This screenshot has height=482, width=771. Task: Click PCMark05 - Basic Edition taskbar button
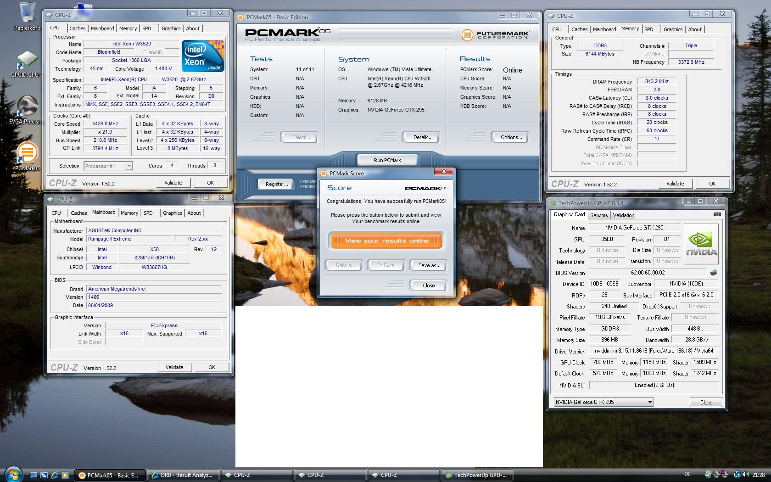pos(109,475)
